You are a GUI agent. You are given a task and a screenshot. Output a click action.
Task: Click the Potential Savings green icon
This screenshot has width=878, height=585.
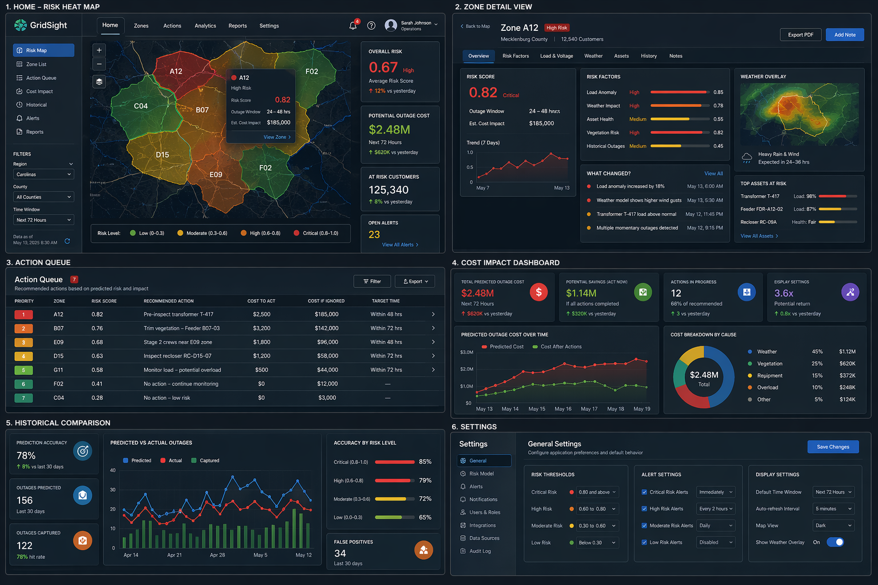[x=643, y=292]
